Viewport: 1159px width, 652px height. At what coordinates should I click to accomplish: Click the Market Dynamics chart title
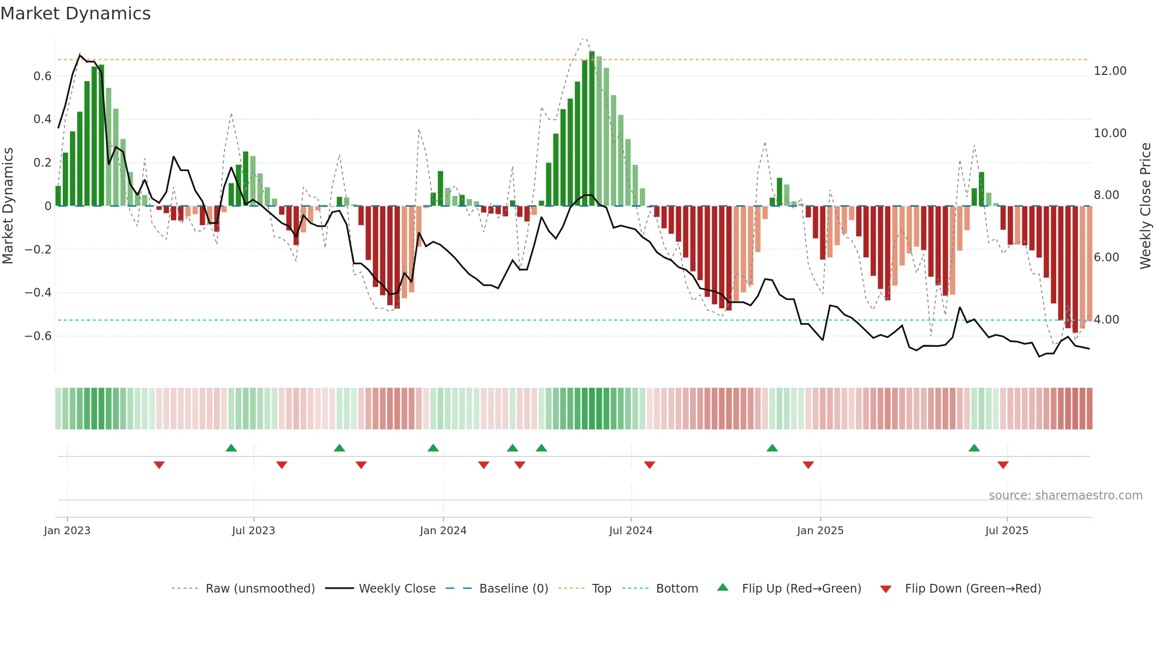point(75,14)
